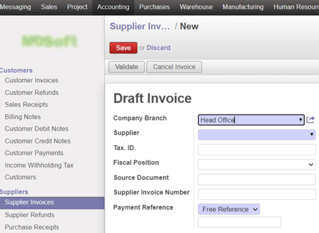Open Customer Invoices in the sidebar
319x233 pixels.
tap(32, 80)
